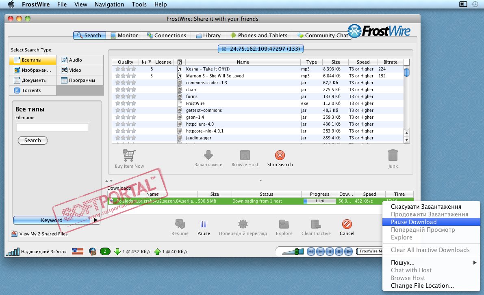This screenshot has width=484, height=295.
Task: Mark selected result as Junk
Action: [393, 155]
